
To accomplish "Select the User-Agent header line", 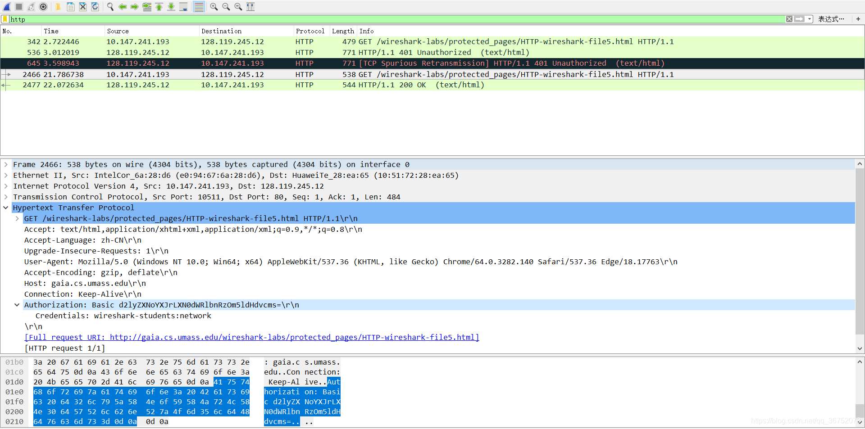I will tap(351, 262).
